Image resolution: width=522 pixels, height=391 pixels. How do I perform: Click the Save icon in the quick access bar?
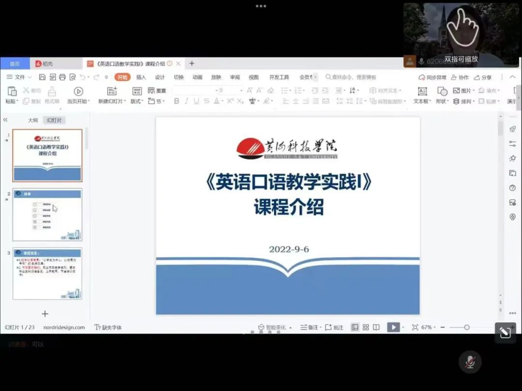(42, 77)
